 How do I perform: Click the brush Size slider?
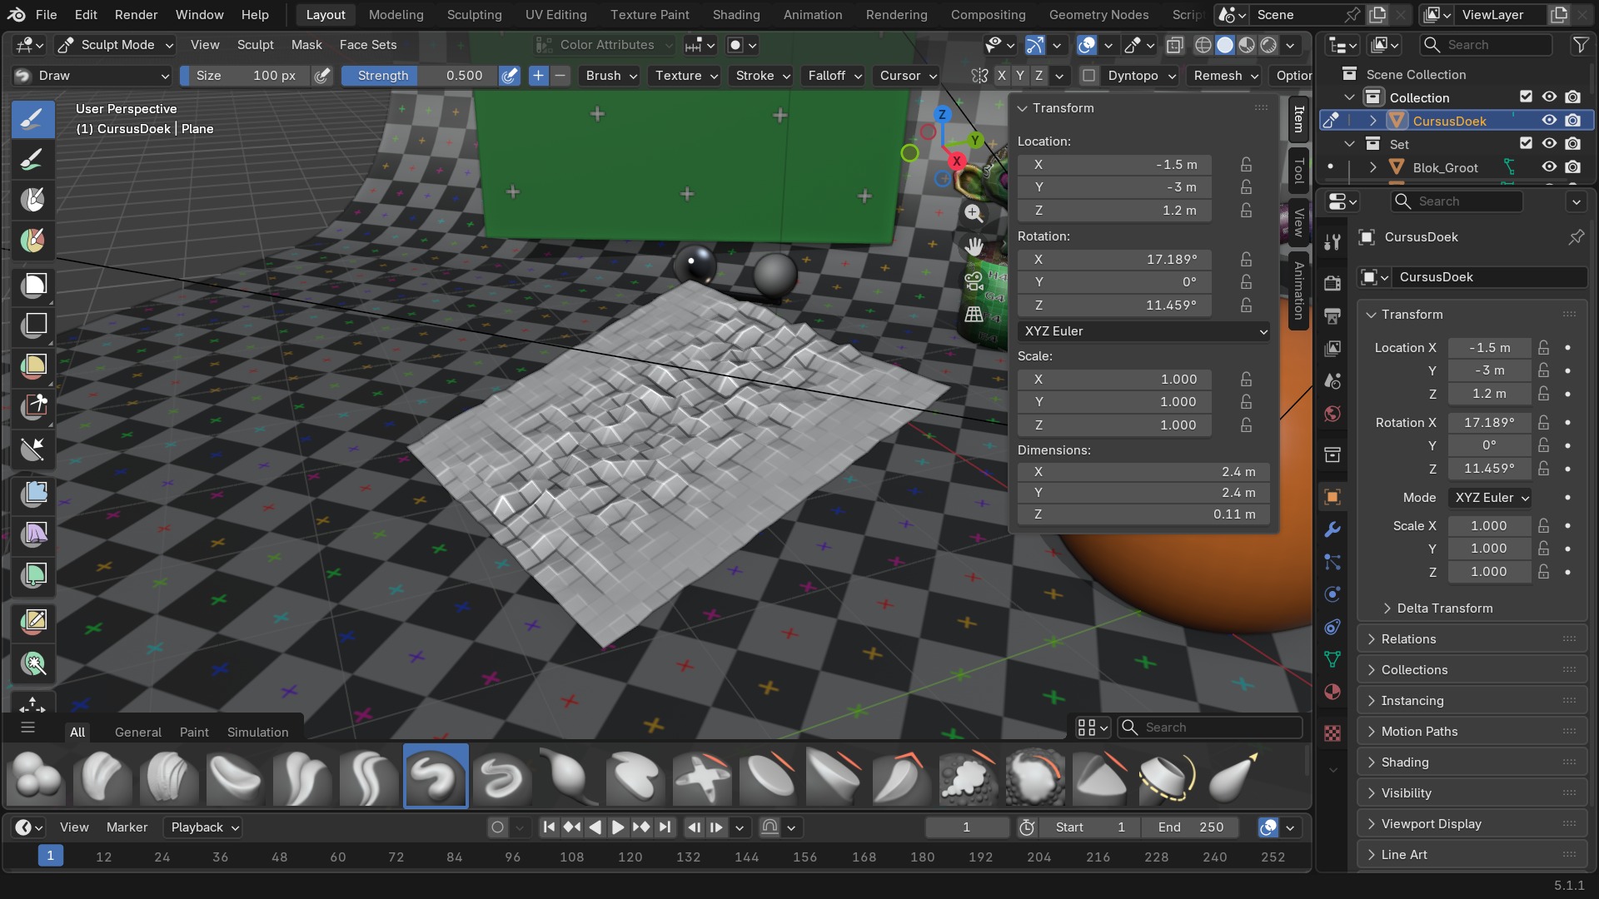click(x=246, y=76)
